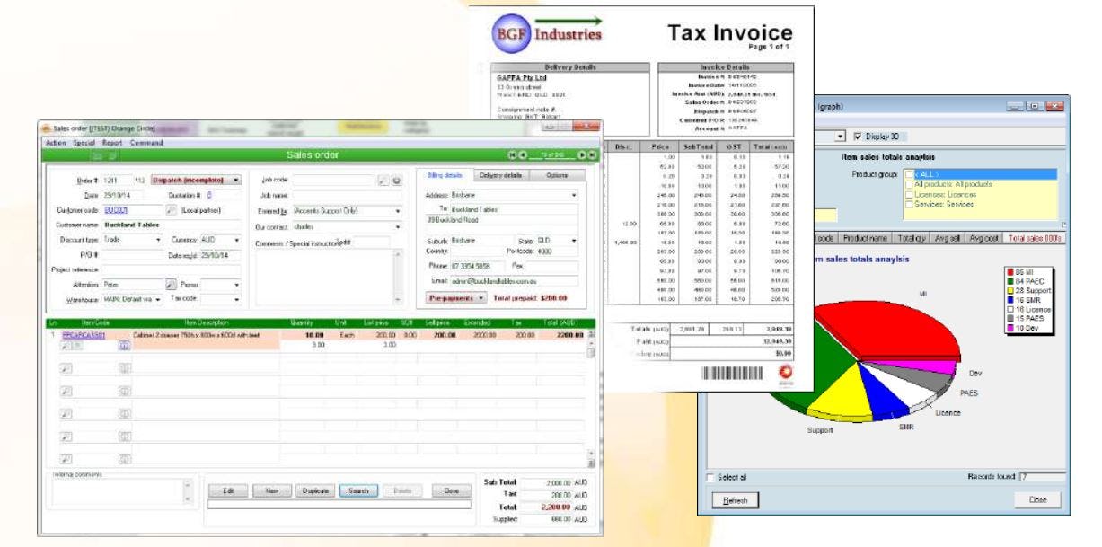
Task: Switch to the Delivery details tab
Action: [501, 175]
